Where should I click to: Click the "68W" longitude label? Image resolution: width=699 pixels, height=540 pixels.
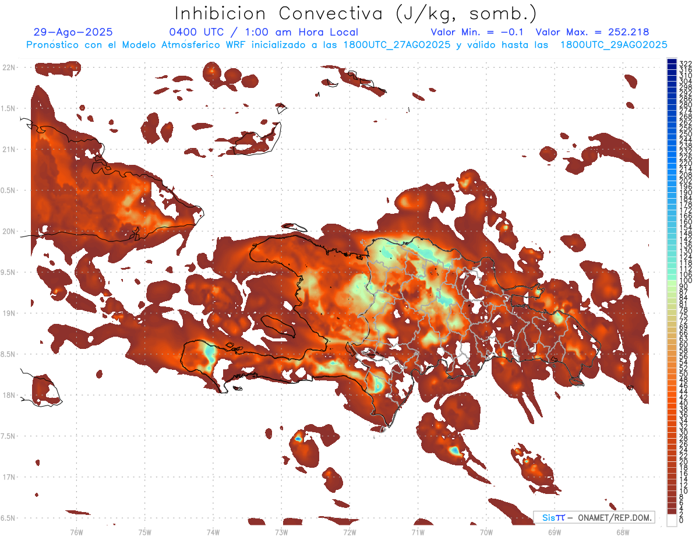623,531
